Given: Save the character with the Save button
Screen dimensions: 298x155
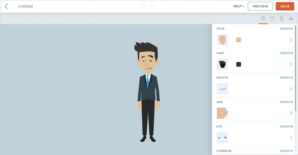Looking at the screenshot, I should pos(285,6).
